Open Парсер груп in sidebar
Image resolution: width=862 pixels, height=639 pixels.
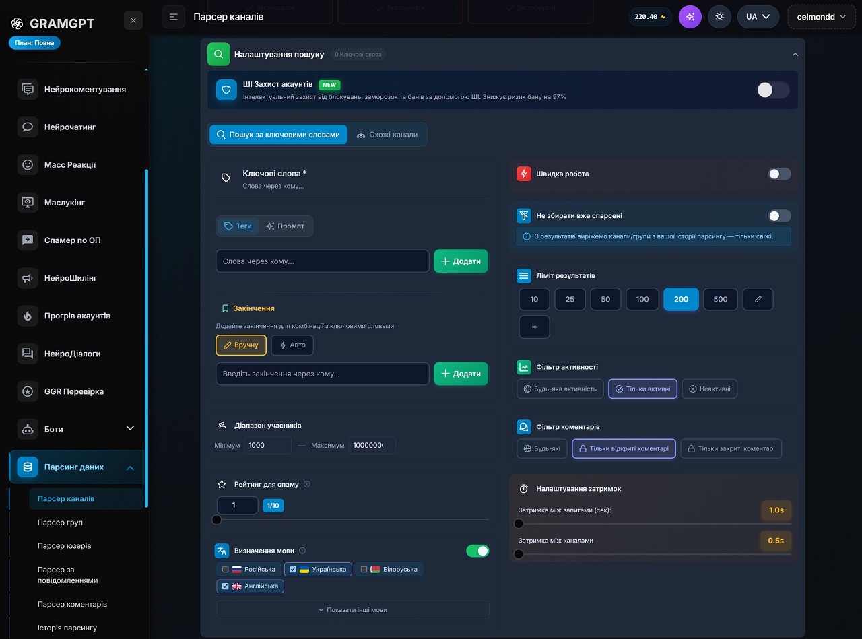pyautogui.click(x=60, y=523)
